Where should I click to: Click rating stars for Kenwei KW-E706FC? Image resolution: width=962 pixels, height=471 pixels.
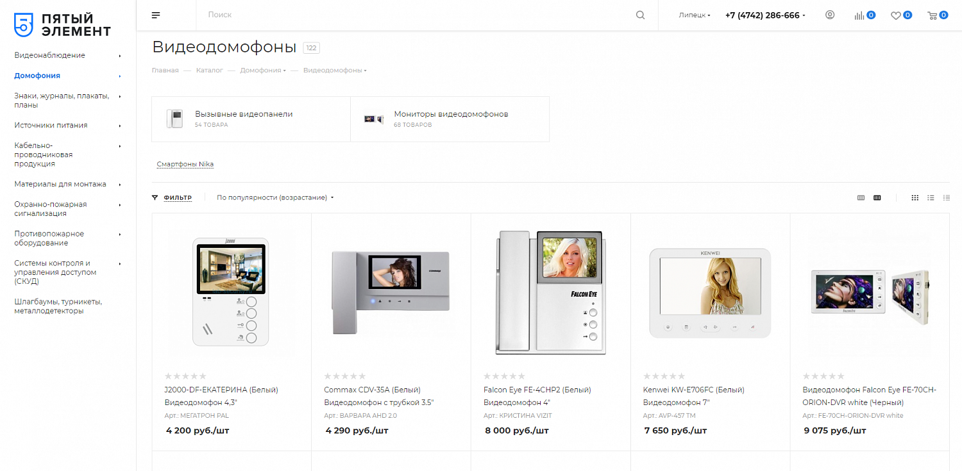[664, 376]
